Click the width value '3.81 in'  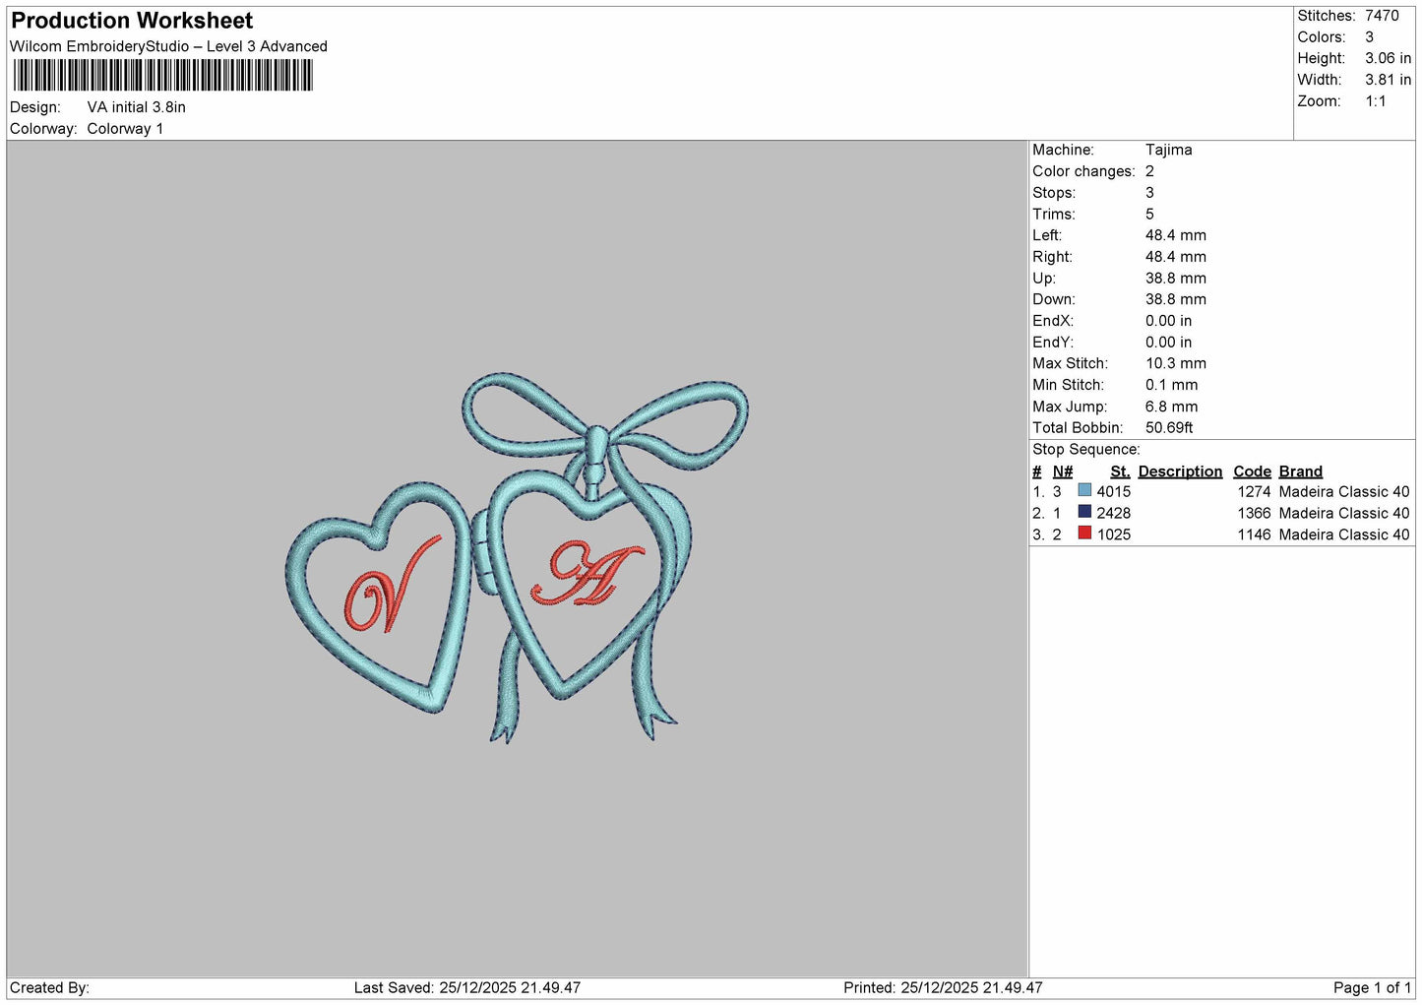(1388, 80)
